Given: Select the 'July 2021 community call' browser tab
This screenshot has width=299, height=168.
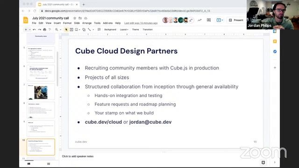Looking at the screenshot, I should coord(58,4).
